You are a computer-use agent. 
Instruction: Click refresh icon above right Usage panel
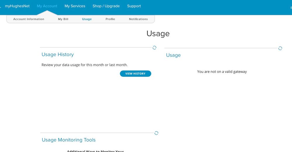(280, 48)
